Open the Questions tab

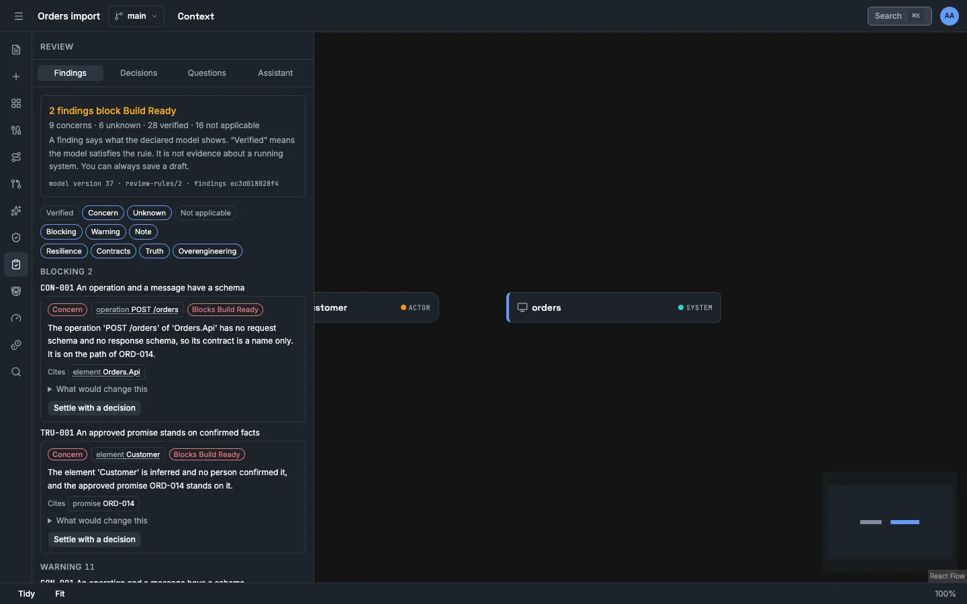click(x=207, y=73)
